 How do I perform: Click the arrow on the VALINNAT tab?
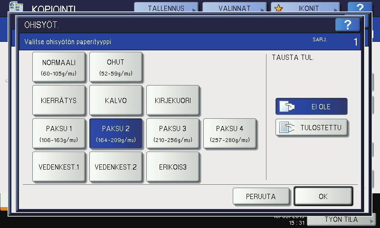(262, 10)
